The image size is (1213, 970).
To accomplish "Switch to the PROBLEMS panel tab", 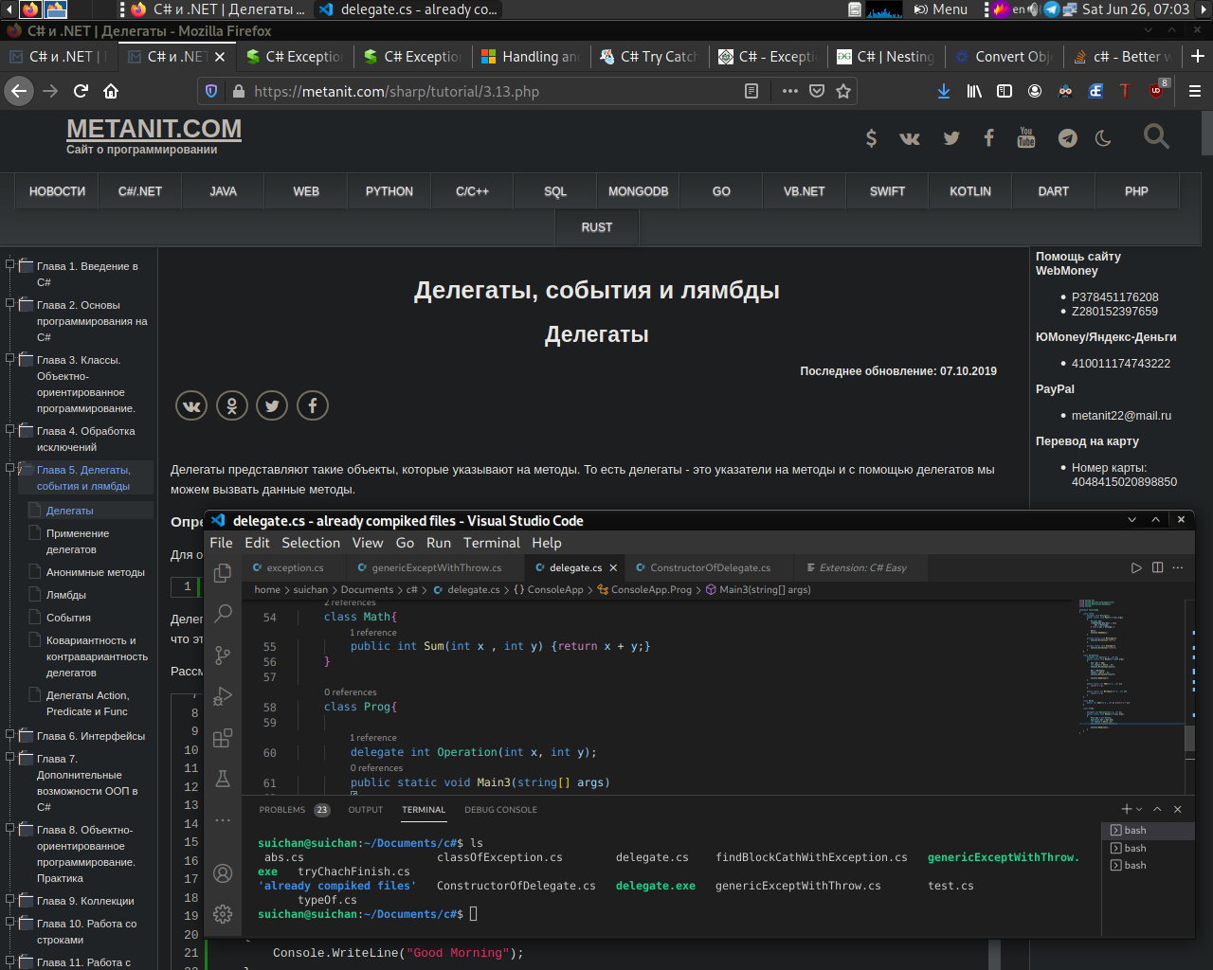I will (282, 810).
